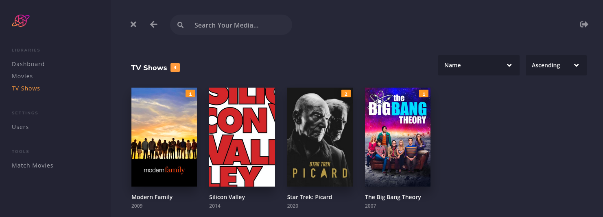
Task: Click the Star Trek: Picard title link
Action: click(x=310, y=197)
